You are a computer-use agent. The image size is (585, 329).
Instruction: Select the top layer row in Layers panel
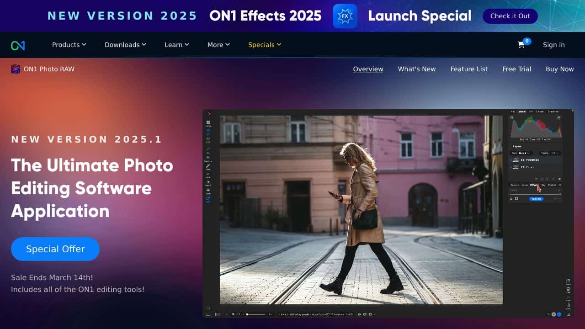click(536, 160)
